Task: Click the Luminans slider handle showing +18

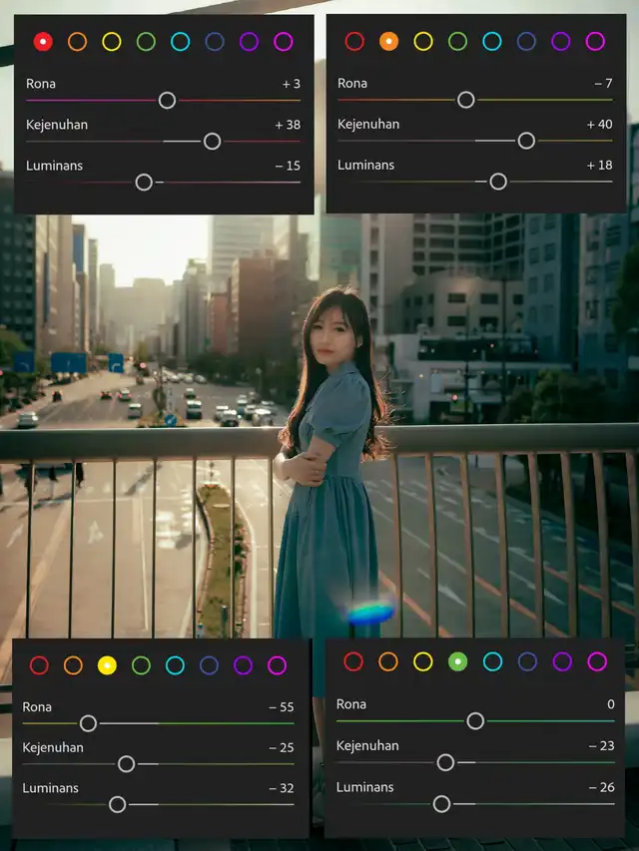Action: point(498,182)
